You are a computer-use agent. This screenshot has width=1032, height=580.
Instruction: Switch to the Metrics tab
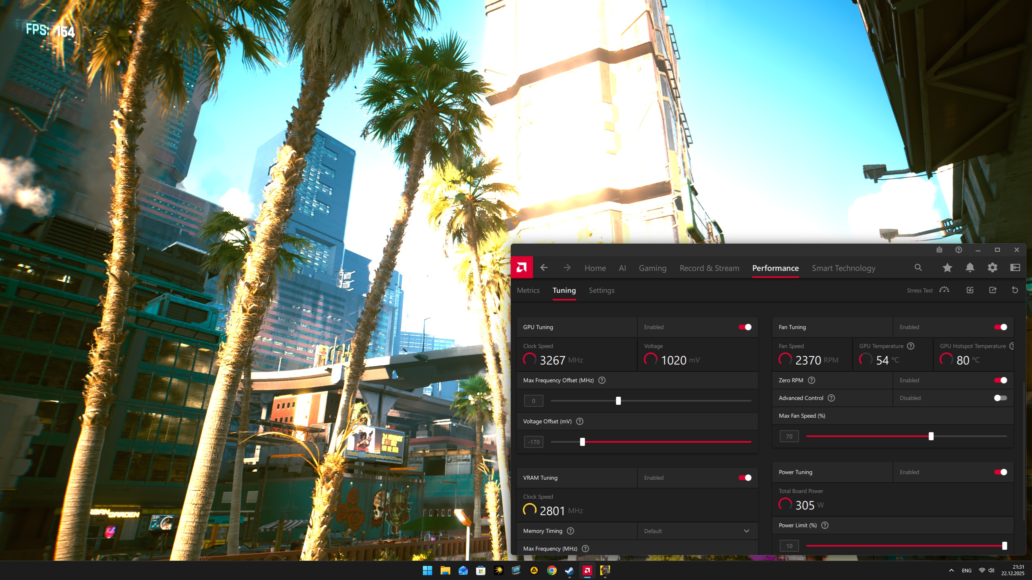pos(528,290)
